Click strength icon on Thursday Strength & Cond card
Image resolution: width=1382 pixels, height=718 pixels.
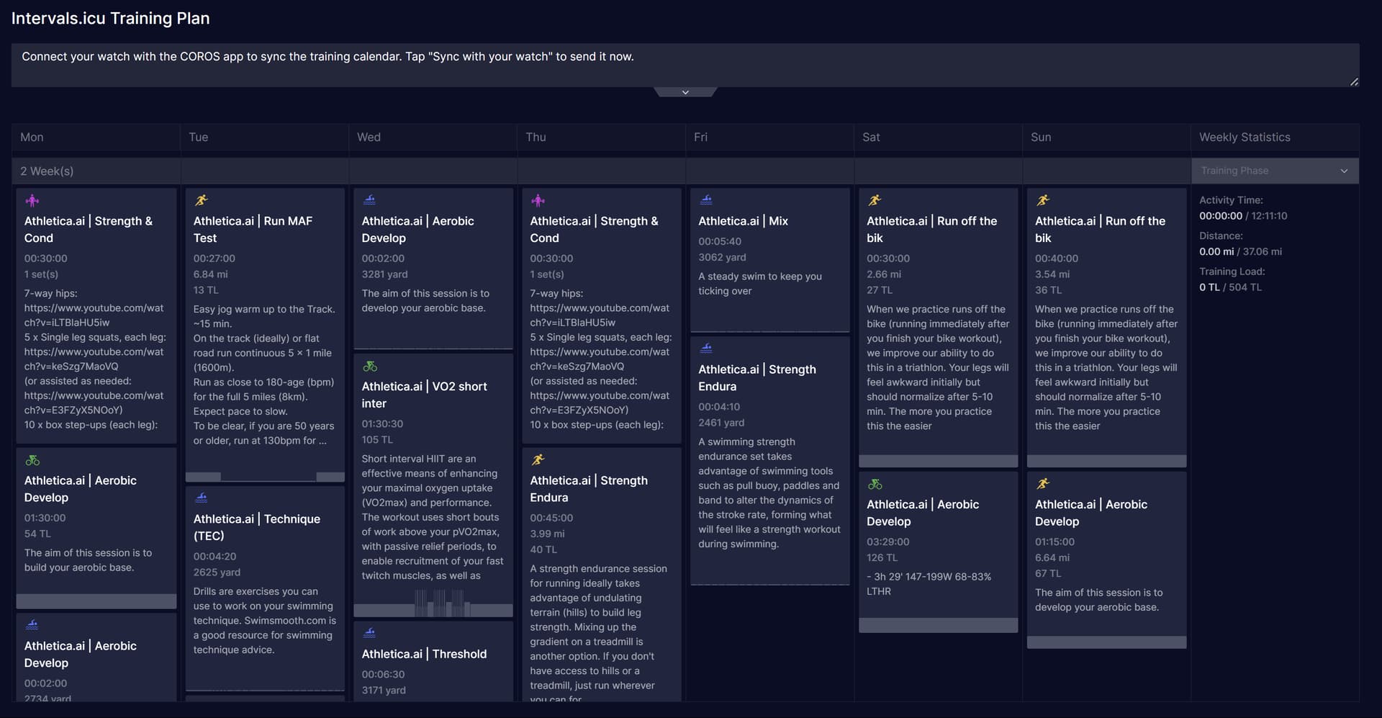coord(538,201)
